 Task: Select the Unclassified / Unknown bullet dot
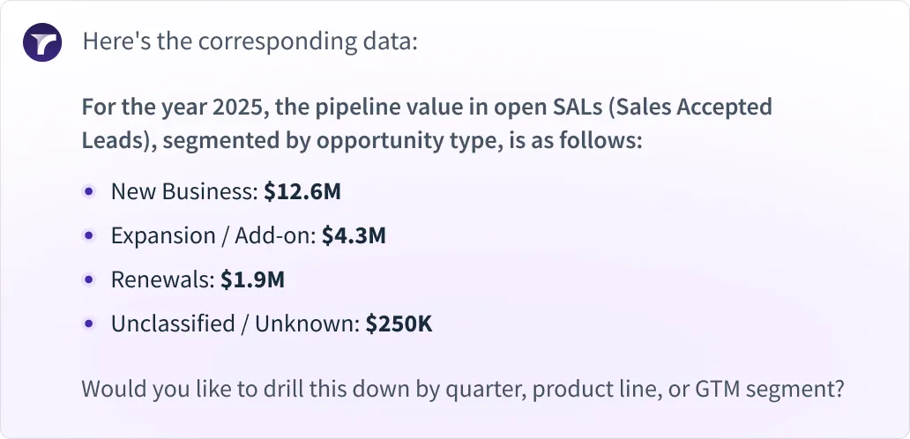(x=89, y=324)
